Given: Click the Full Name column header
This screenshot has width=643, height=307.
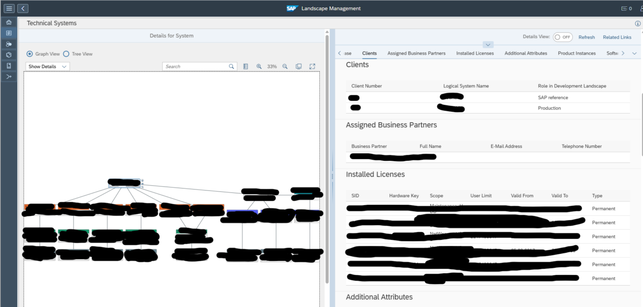Looking at the screenshot, I should pyautogui.click(x=430, y=146).
